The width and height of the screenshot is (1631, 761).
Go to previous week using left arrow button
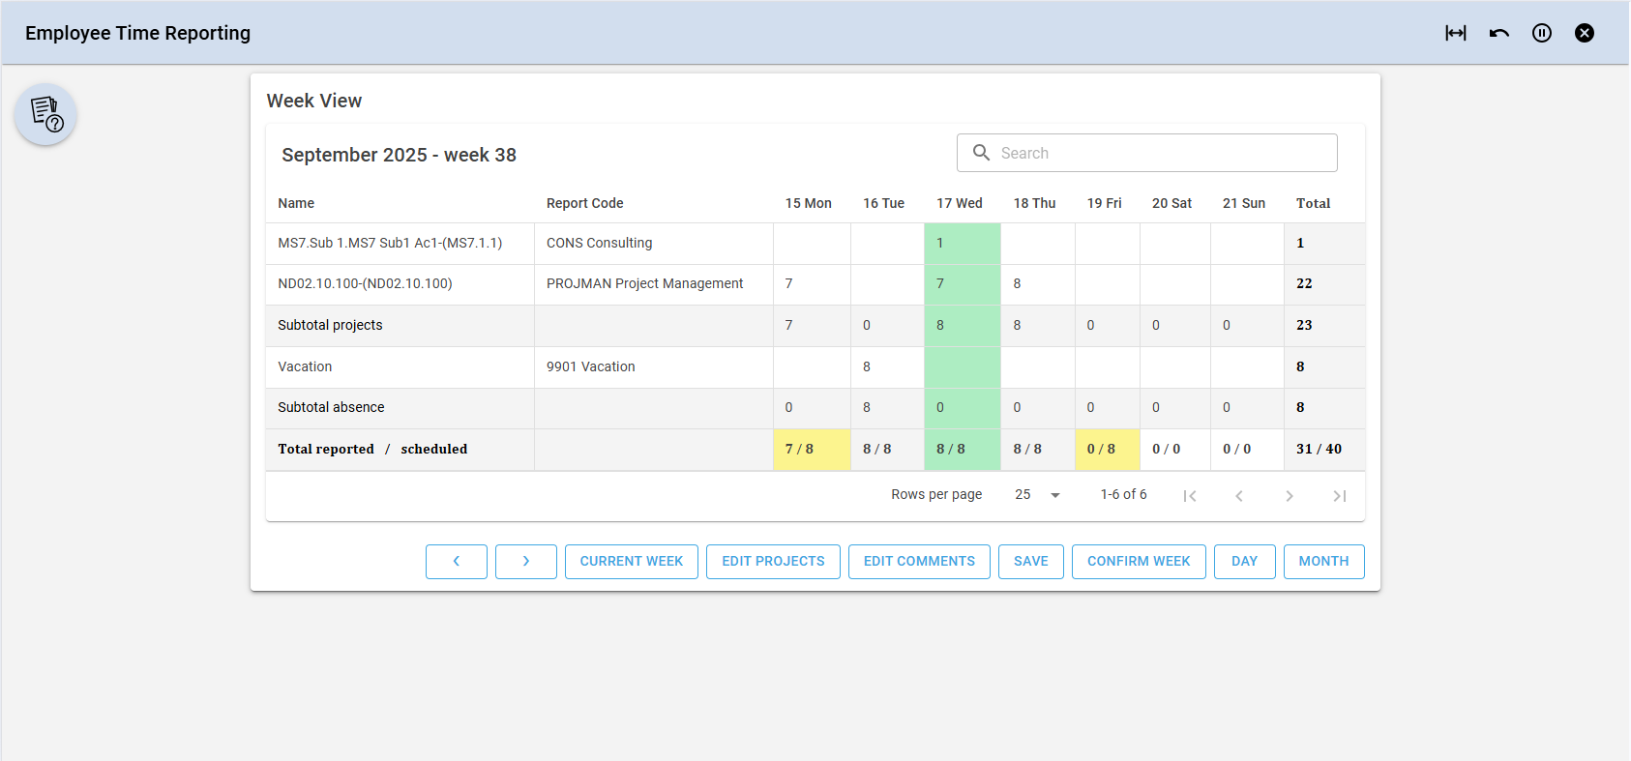coord(457,562)
